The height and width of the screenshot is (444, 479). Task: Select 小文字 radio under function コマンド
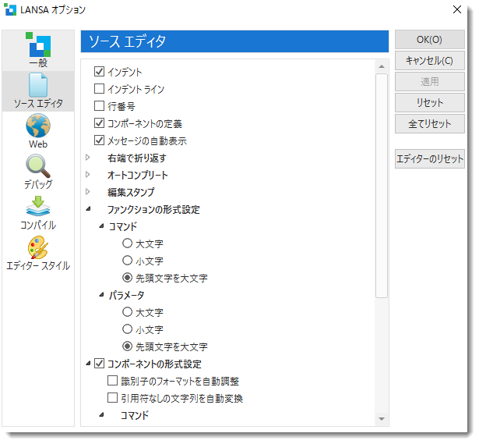pos(128,261)
